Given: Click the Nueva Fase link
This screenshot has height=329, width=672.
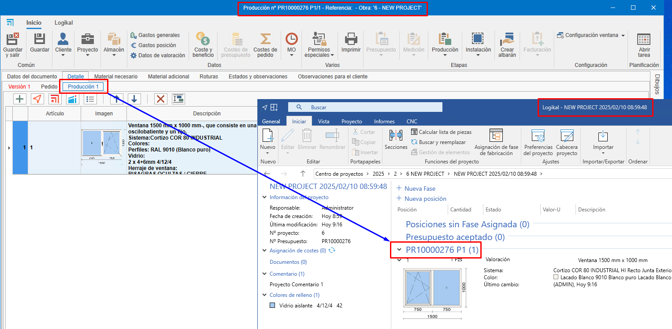Looking at the screenshot, I should click(416, 189).
